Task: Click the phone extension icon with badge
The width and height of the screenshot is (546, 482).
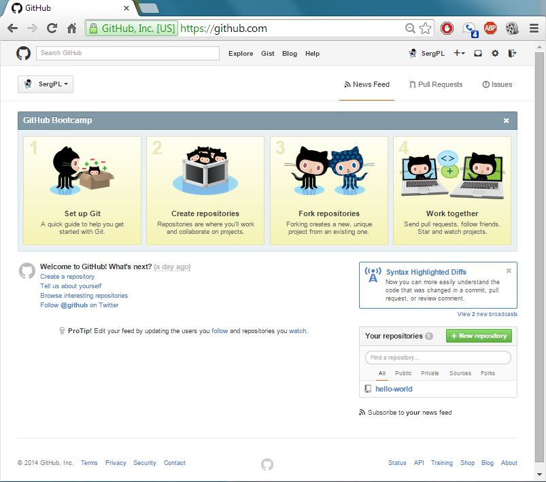Action: point(470,29)
